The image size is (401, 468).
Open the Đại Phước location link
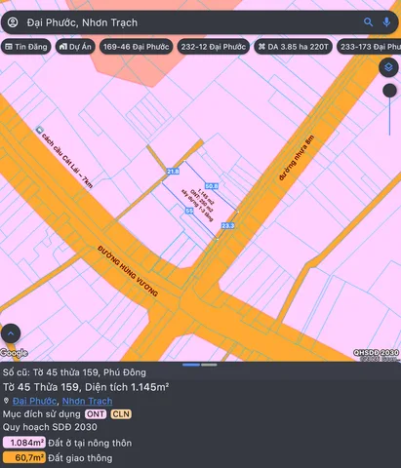click(34, 401)
